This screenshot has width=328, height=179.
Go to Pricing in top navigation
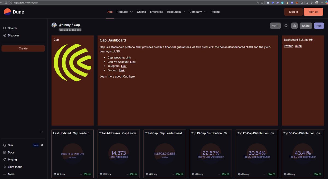215,12
